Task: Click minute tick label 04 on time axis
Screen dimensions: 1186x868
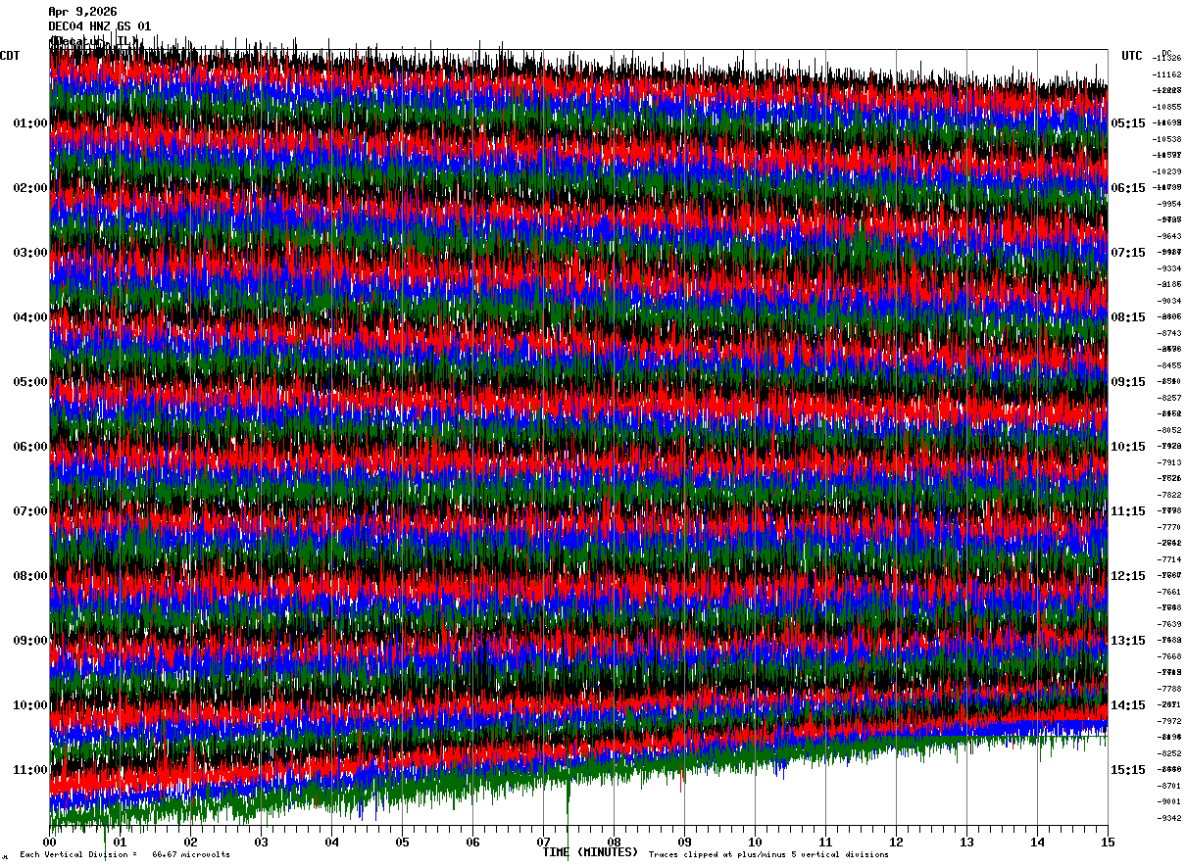Action: click(x=332, y=842)
